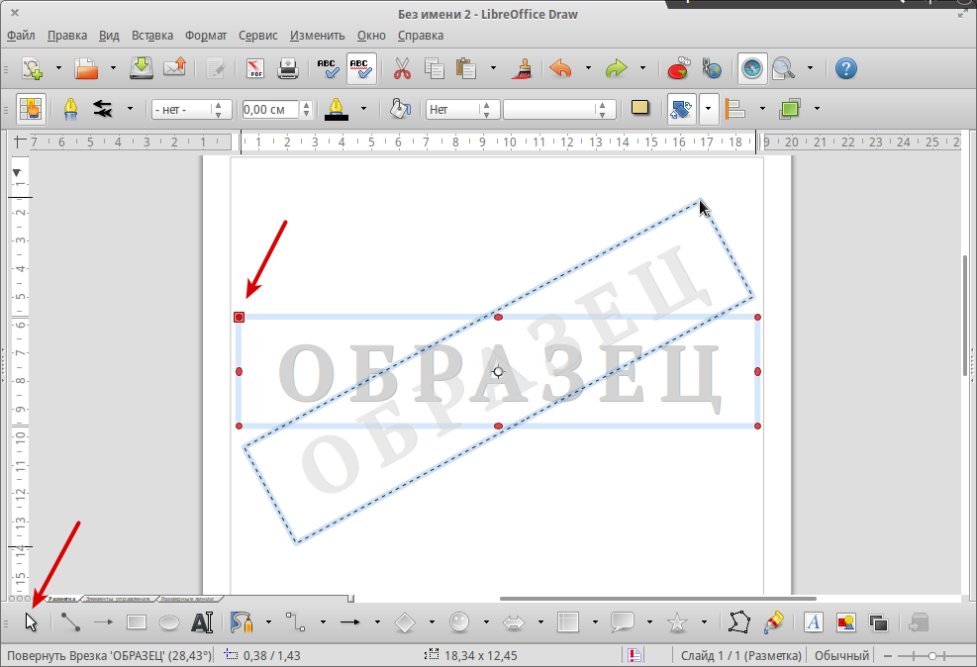Screen dimensions: 977x667
Task: Save document with green arrow drive icon
Action: coord(142,68)
